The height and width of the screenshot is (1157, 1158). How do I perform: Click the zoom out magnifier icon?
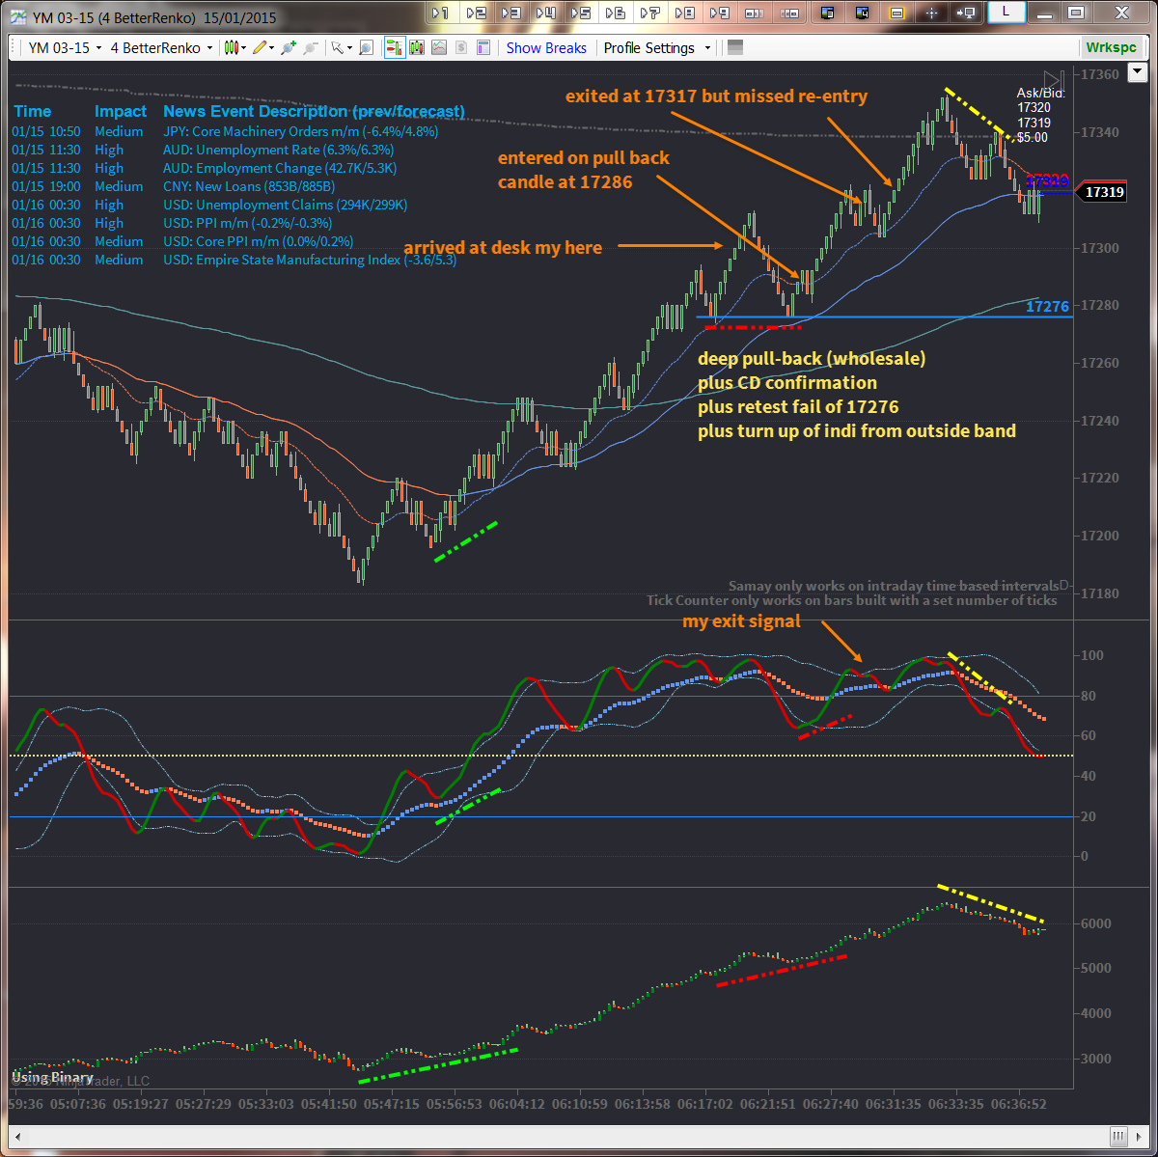(310, 47)
